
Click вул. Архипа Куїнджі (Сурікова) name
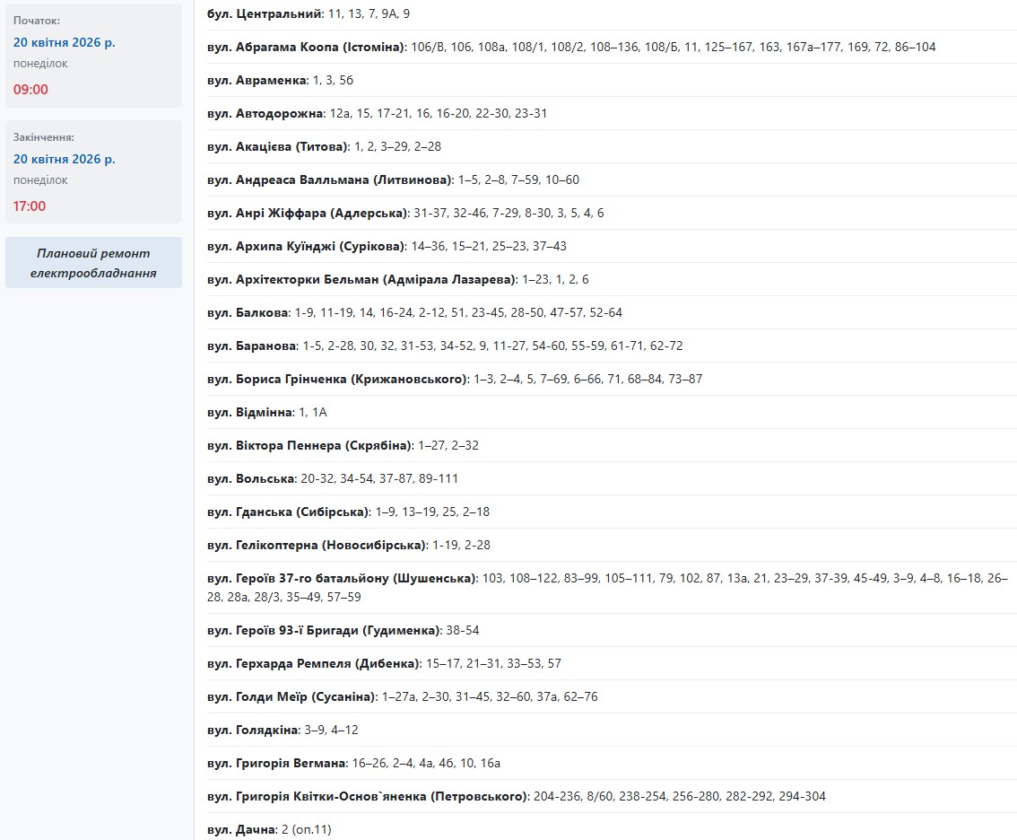[x=305, y=246]
